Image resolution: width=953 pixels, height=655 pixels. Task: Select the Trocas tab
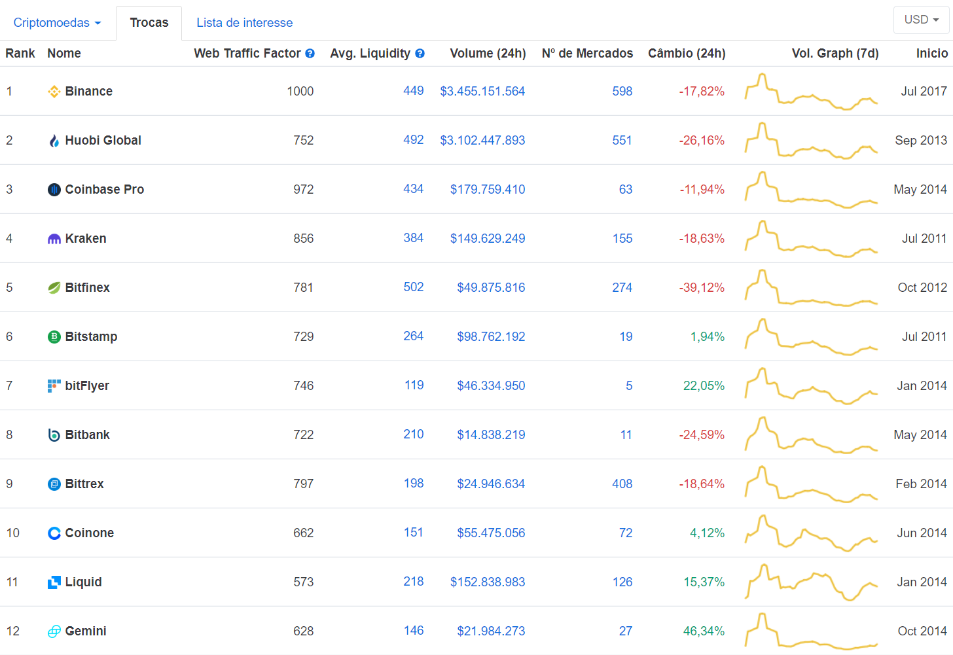[x=149, y=22]
